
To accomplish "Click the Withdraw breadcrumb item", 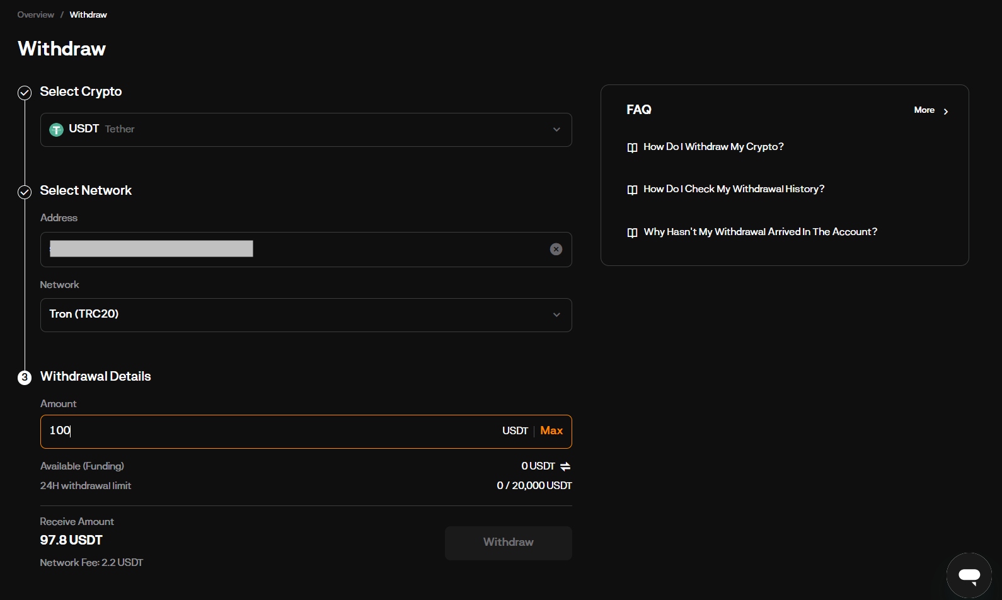I will click(x=88, y=14).
